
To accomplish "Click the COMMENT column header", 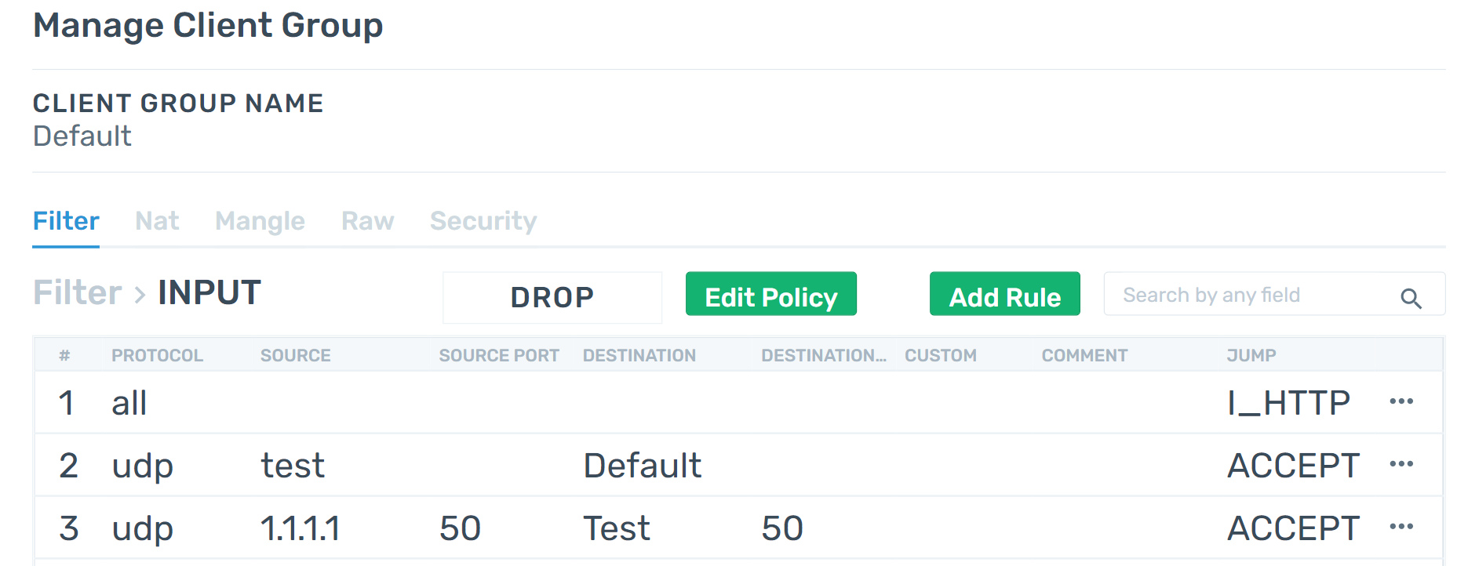I will [1084, 355].
